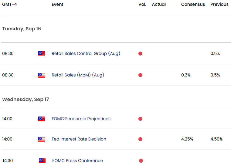This screenshot has width=231, height=166.
Task: Open FOMC Press Conference event
Action: tap(77, 161)
